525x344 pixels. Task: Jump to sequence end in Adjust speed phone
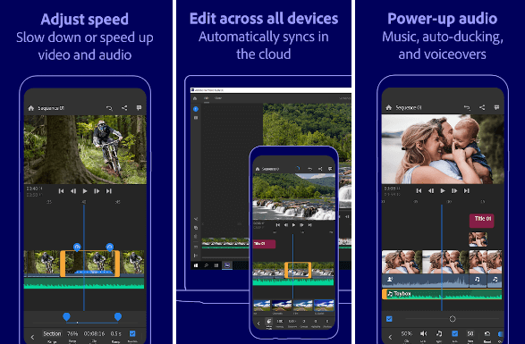109,191
